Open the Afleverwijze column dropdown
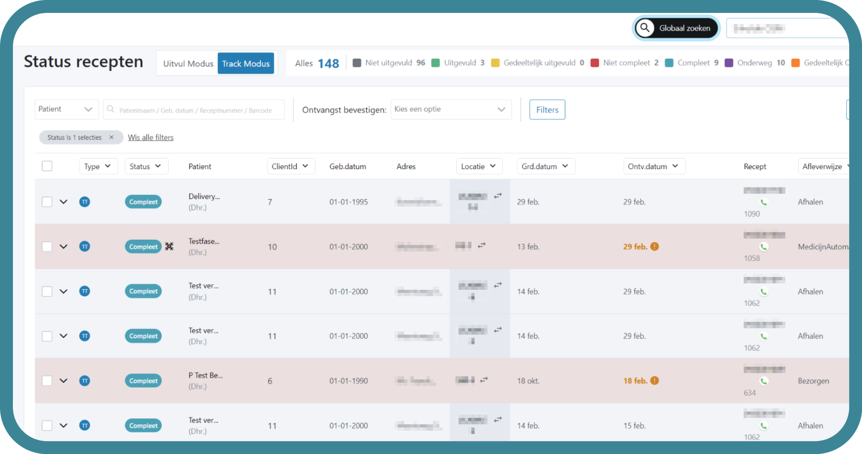Image resolution: width=862 pixels, height=454 pixels. pos(825,166)
